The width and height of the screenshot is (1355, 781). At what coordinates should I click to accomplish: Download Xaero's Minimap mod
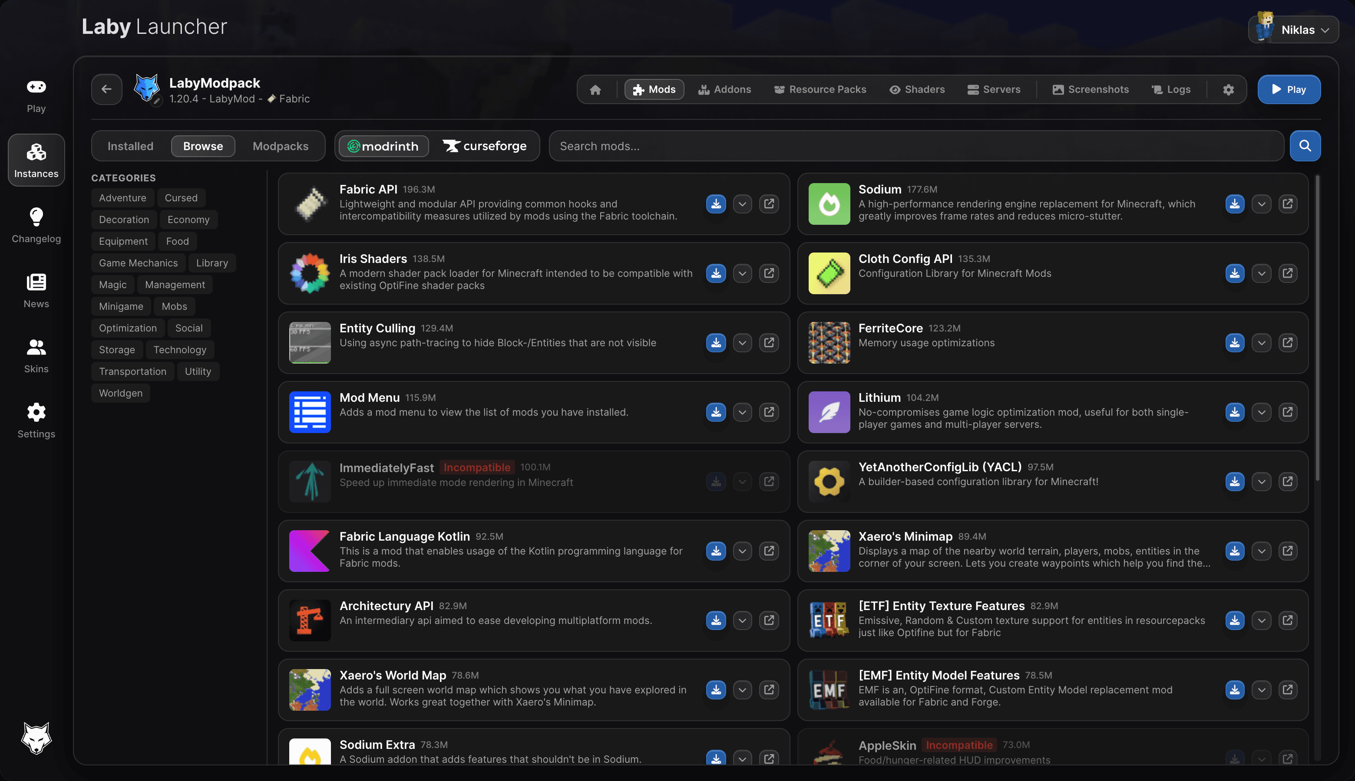pyautogui.click(x=1235, y=551)
